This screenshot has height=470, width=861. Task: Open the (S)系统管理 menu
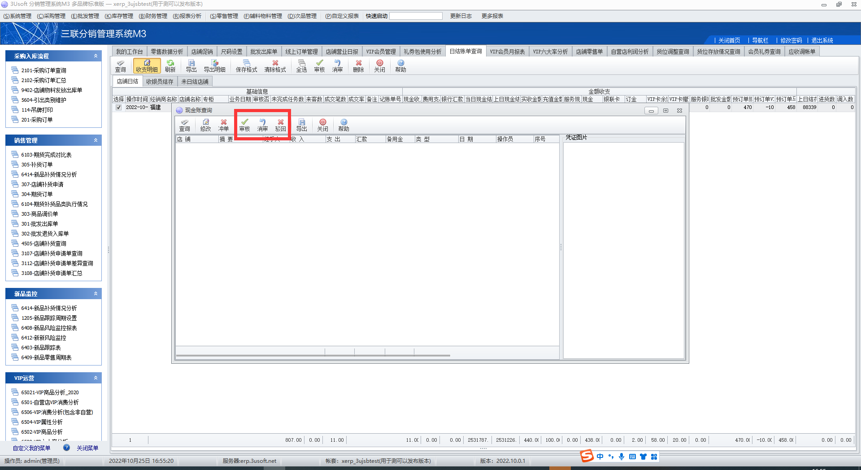click(x=17, y=16)
